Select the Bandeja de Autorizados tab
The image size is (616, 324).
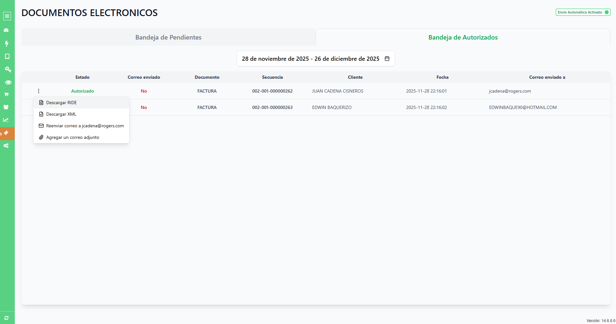click(x=463, y=37)
